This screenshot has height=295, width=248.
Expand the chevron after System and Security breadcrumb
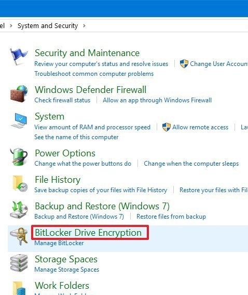pyautogui.click(x=84, y=25)
